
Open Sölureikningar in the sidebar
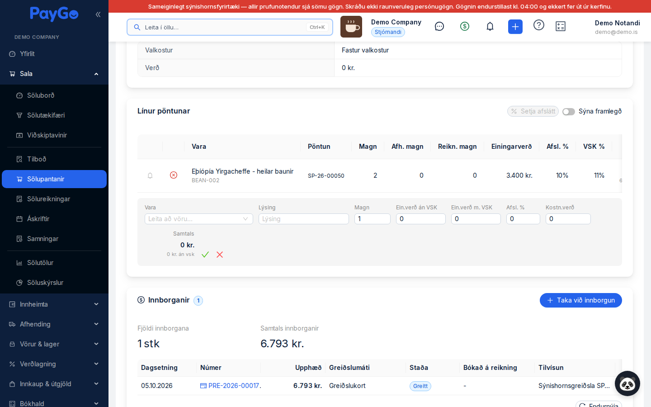[x=54, y=199]
